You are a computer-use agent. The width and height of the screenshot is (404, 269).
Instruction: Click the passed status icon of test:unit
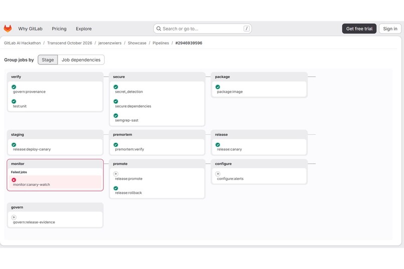(x=14, y=101)
